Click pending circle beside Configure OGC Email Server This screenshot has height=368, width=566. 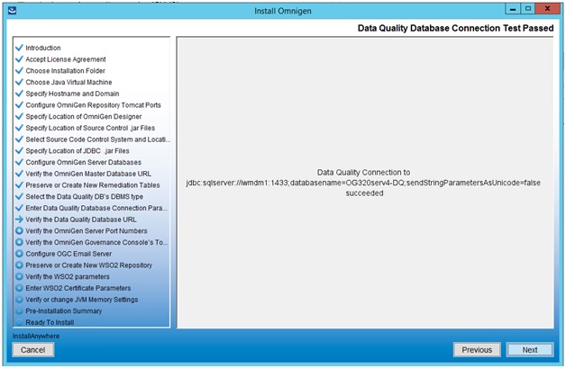[20, 254]
